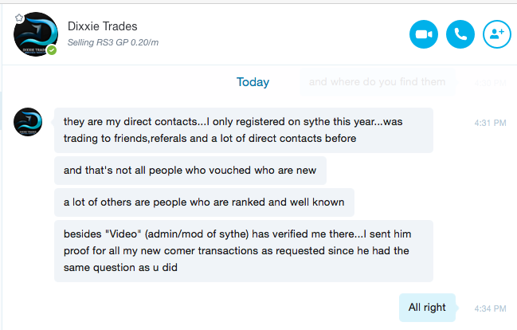Start a video call with Dixxie Trades

pyautogui.click(x=424, y=34)
